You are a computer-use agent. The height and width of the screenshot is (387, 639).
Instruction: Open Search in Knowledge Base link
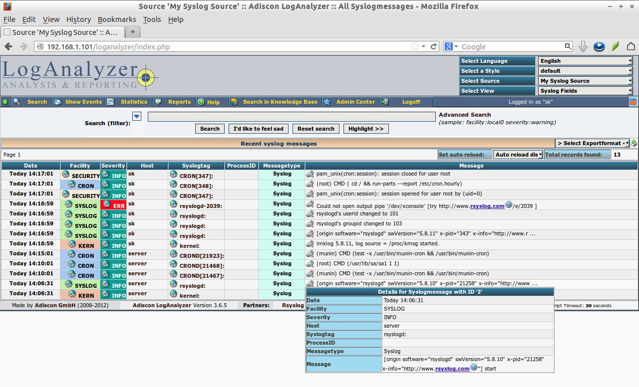coord(280,102)
